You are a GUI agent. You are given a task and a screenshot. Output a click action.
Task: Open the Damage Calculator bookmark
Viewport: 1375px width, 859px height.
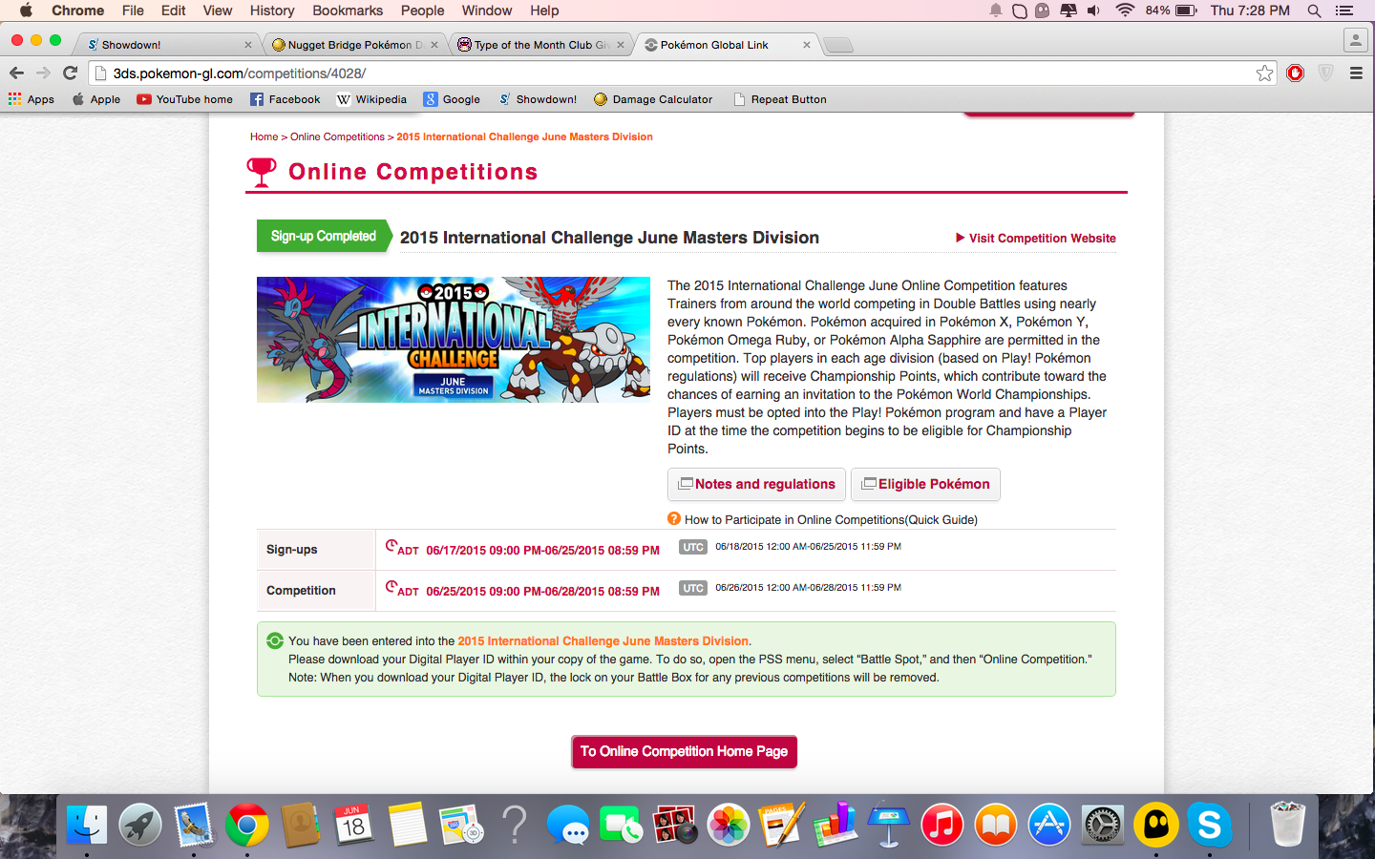(653, 99)
